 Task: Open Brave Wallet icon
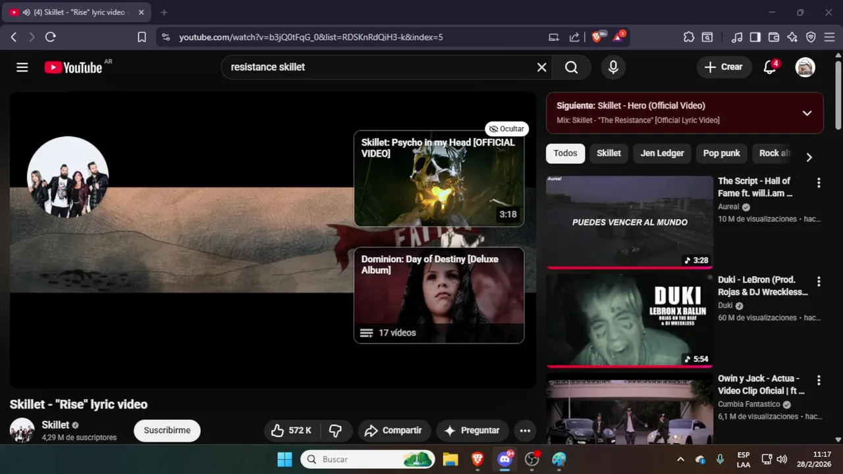(x=774, y=38)
